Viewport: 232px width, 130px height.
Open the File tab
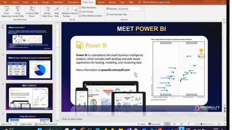coord(5,2)
